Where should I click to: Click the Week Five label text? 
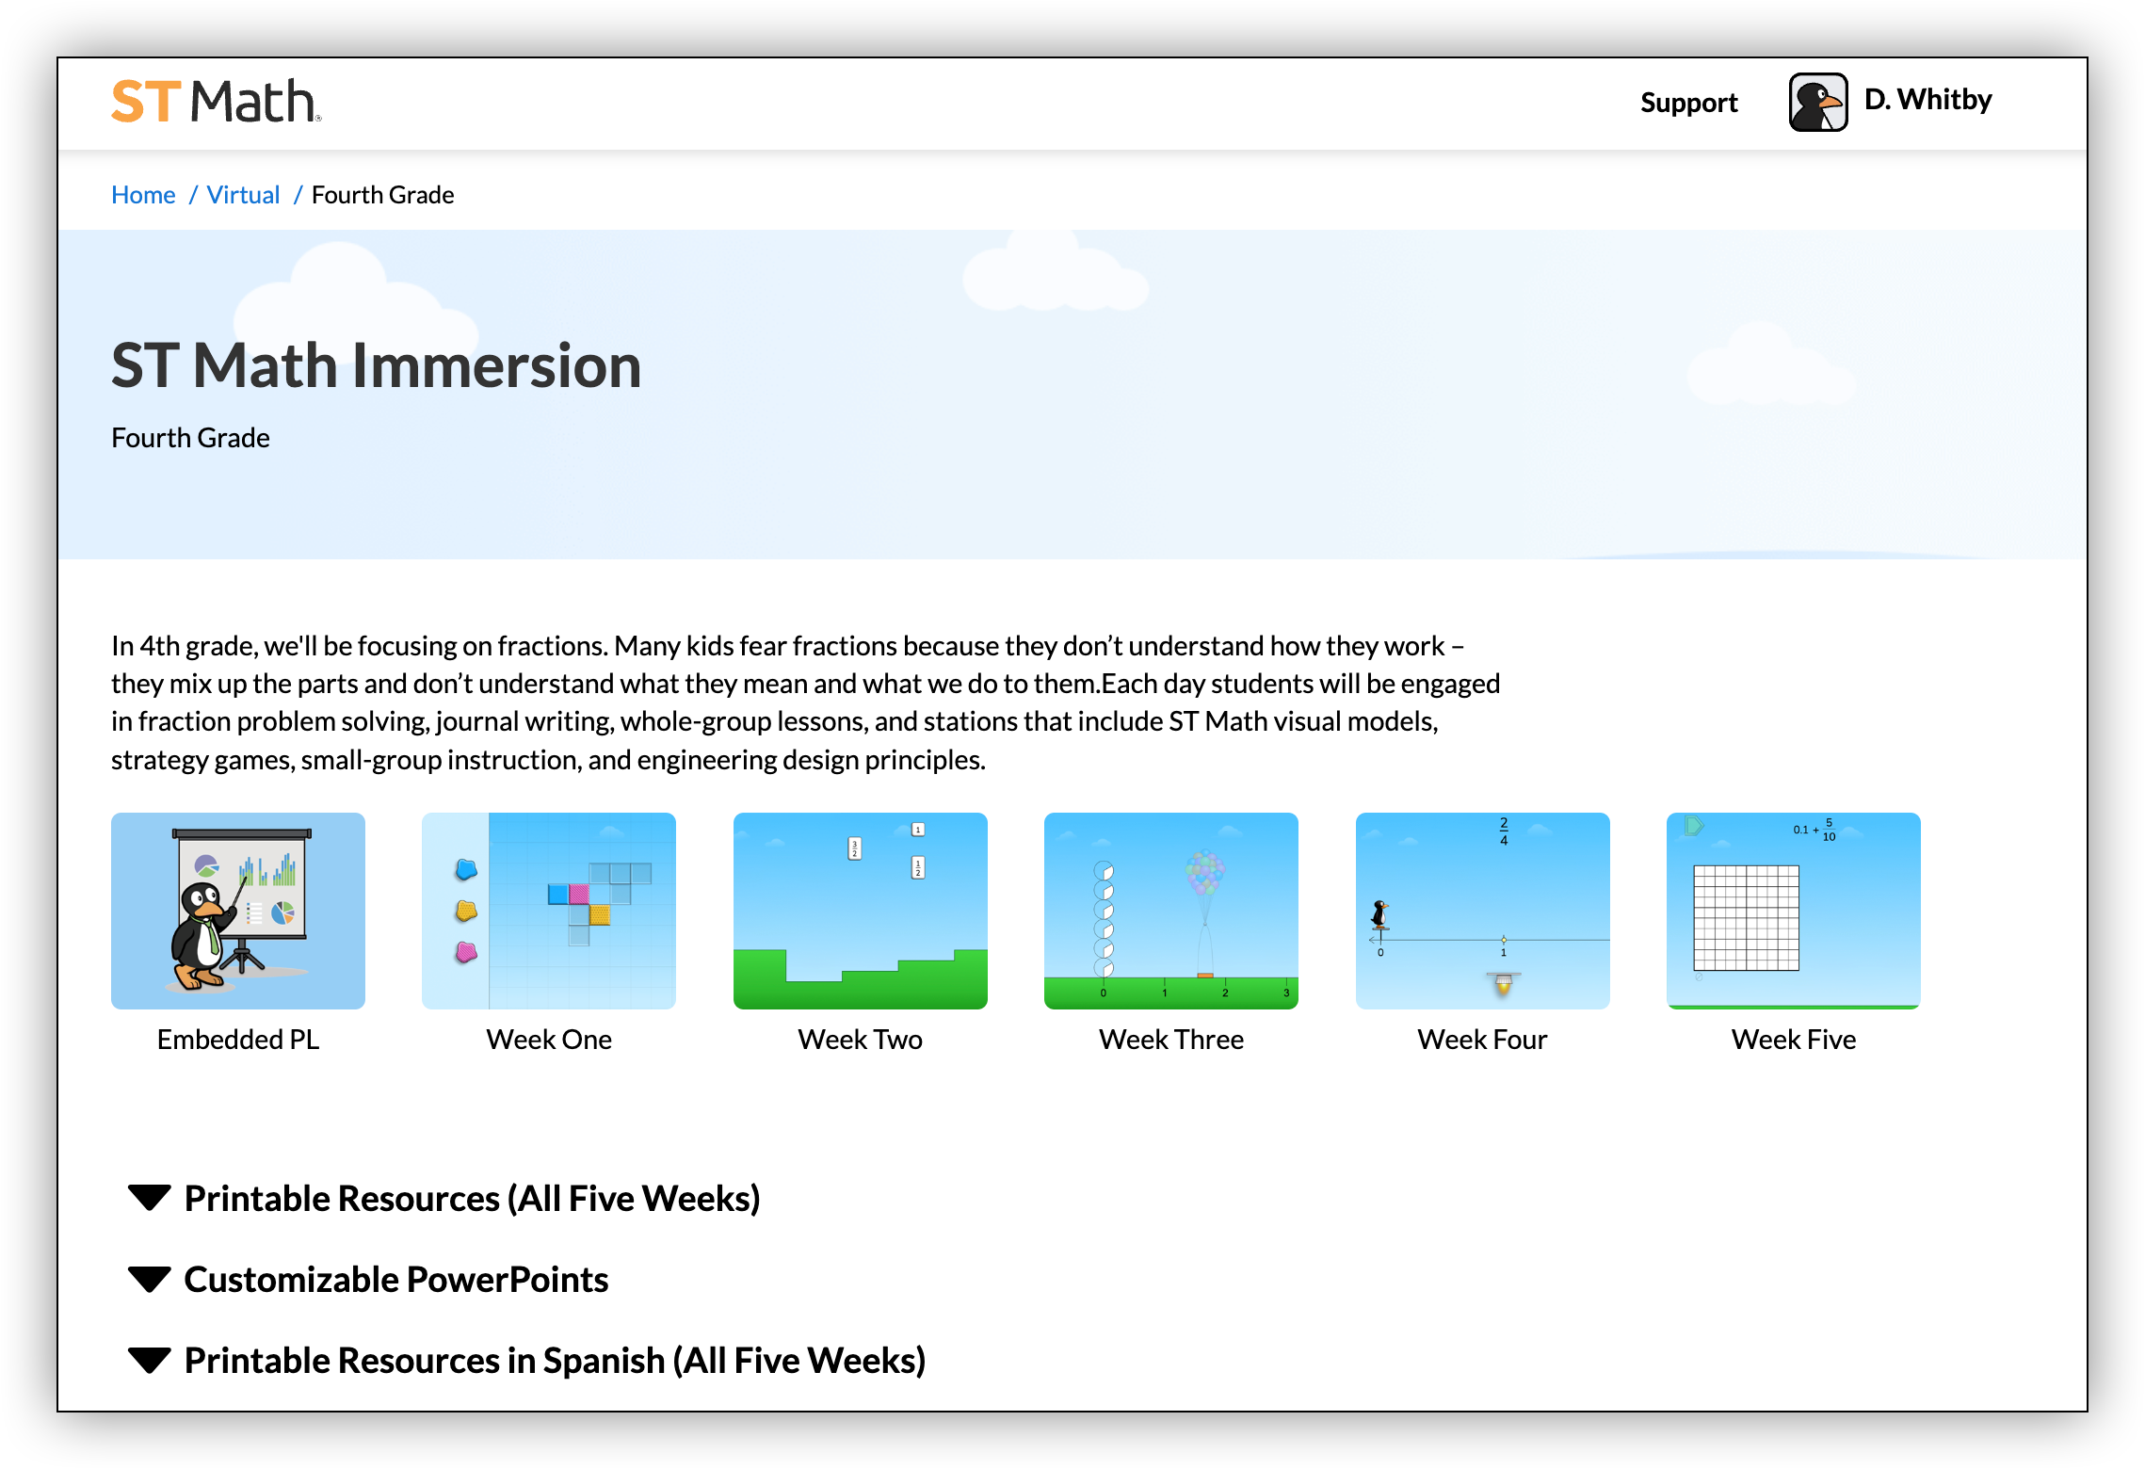coord(1793,1040)
